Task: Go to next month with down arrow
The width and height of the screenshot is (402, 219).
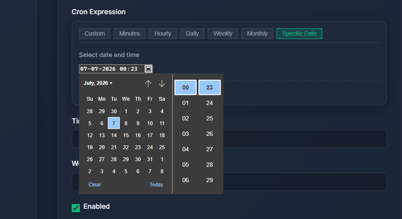Action: tap(162, 84)
